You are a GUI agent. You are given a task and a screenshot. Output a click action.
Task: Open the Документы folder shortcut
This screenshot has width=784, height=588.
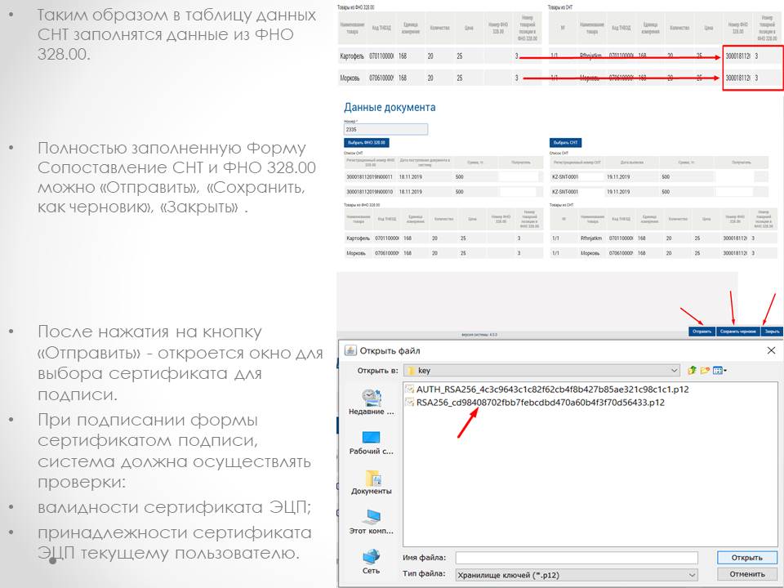[x=372, y=482]
